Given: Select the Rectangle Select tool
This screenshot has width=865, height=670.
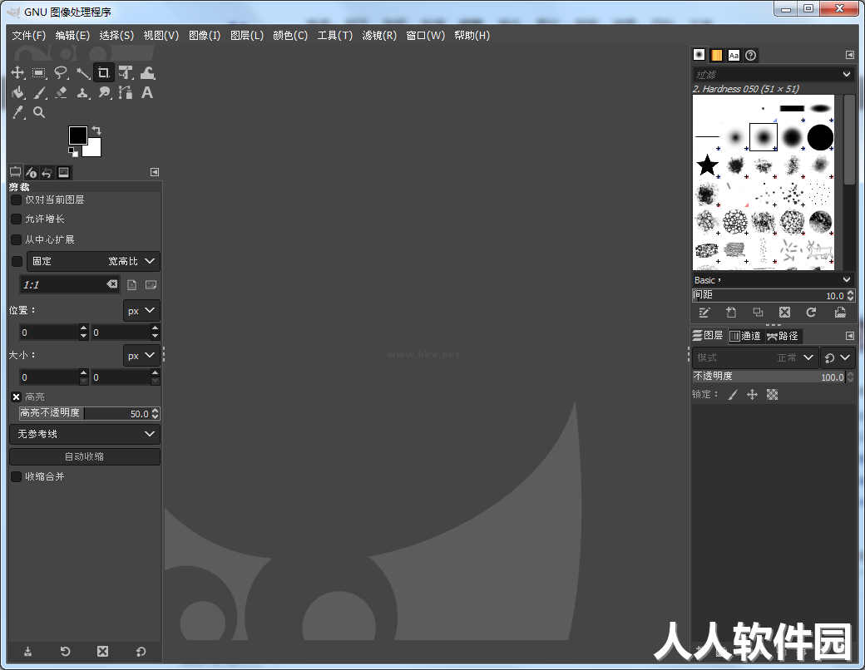Looking at the screenshot, I should [x=38, y=72].
